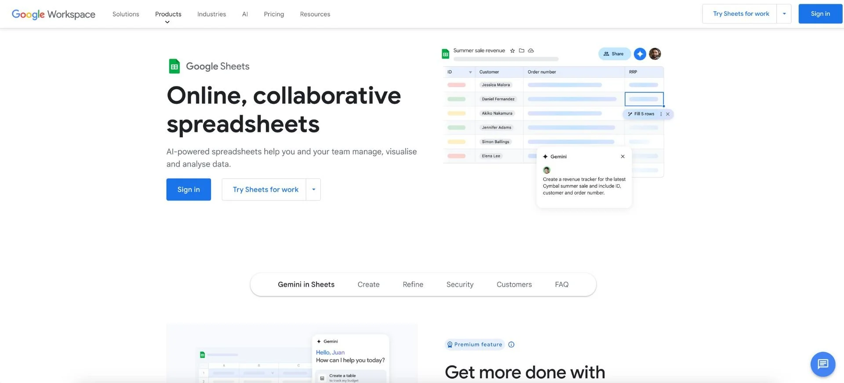The image size is (844, 383).
Task: Click the Daniel Fernandez cell
Action: [498, 99]
